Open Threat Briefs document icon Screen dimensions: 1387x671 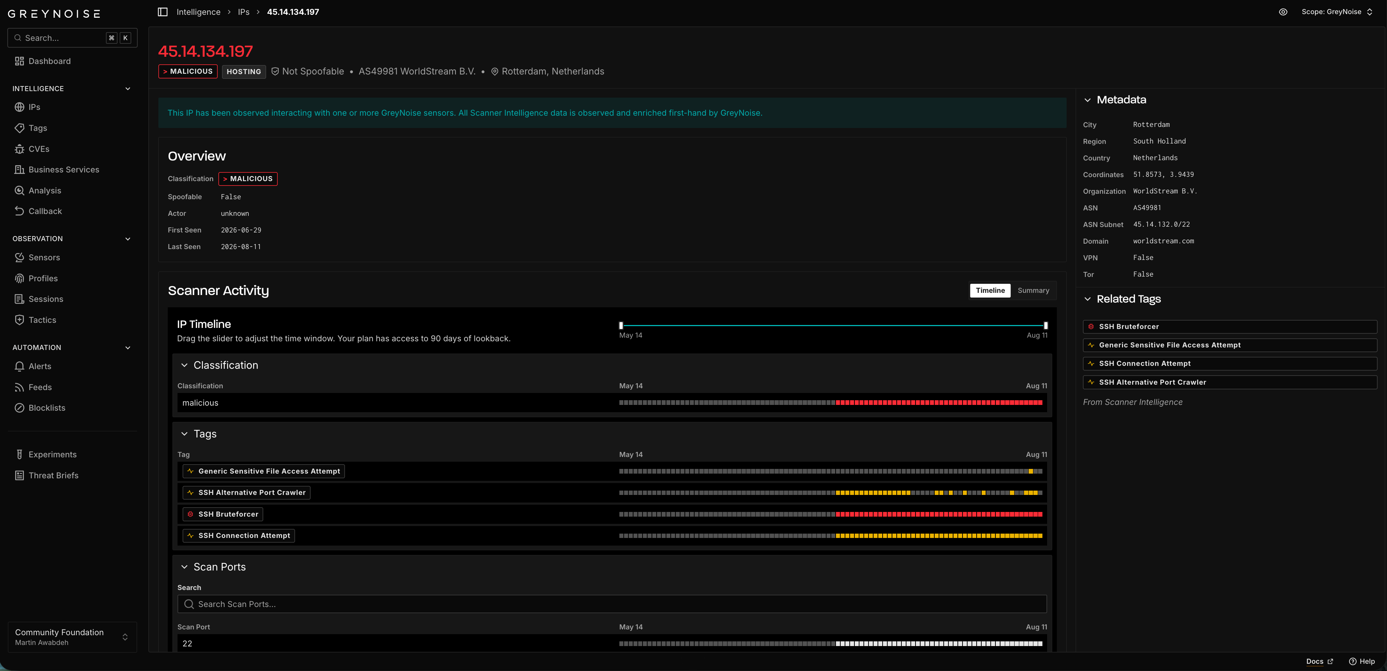coord(20,475)
